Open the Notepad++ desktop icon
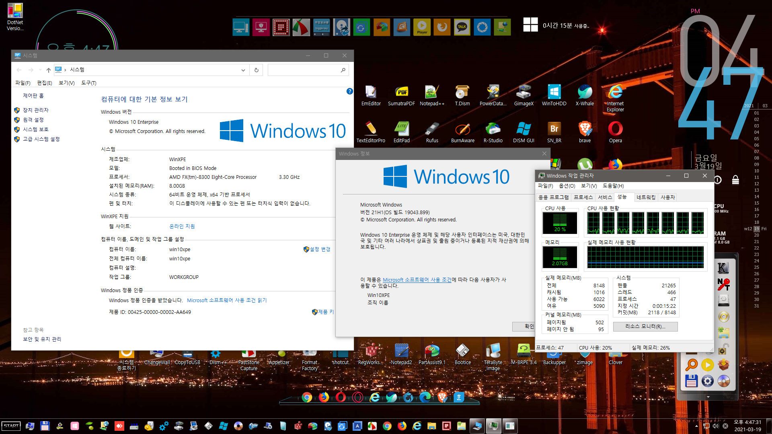 pyautogui.click(x=432, y=96)
